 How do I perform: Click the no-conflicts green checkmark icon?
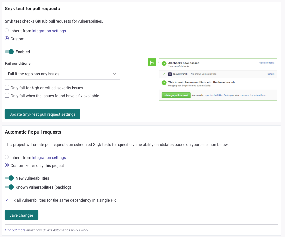[164, 83]
